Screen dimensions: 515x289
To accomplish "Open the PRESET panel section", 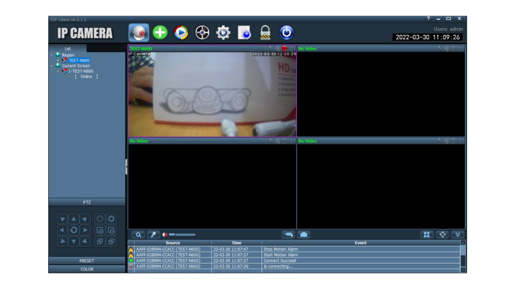I will tap(87, 261).
